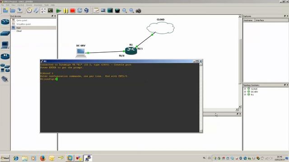The height and width of the screenshot is (162, 289).
Task: Float the End devices panel
Action: click(52, 16)
